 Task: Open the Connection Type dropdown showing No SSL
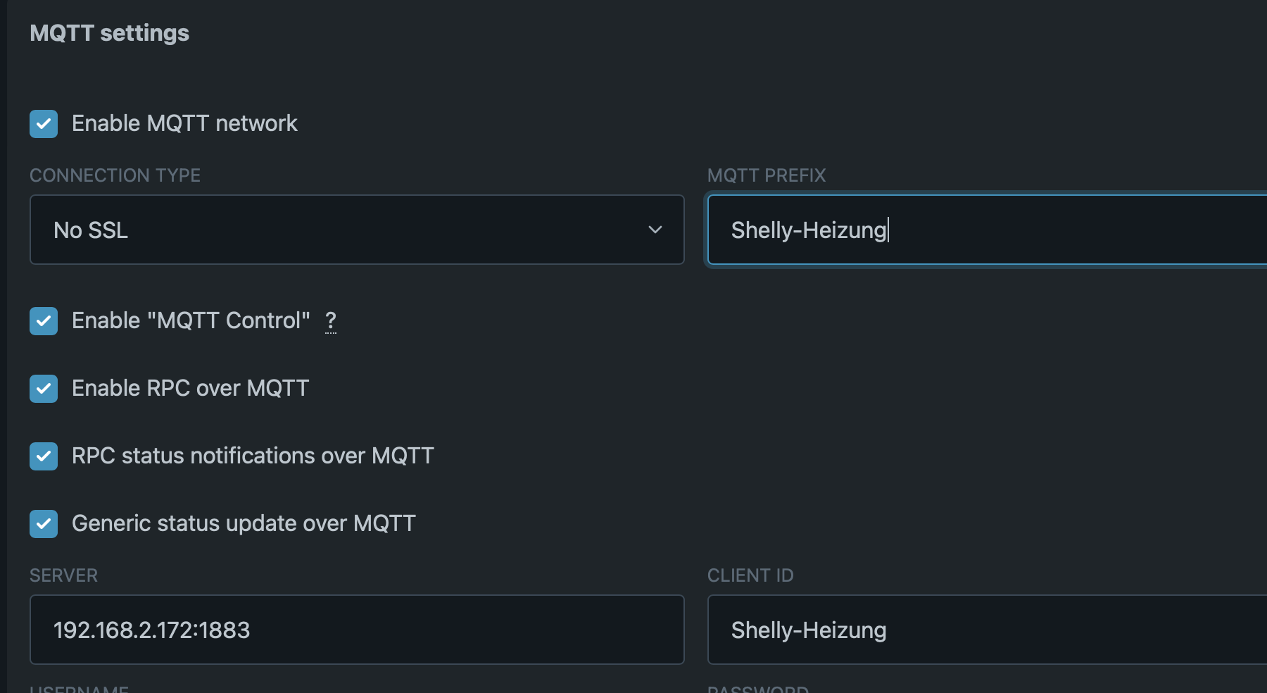click(x=356, y=230)
